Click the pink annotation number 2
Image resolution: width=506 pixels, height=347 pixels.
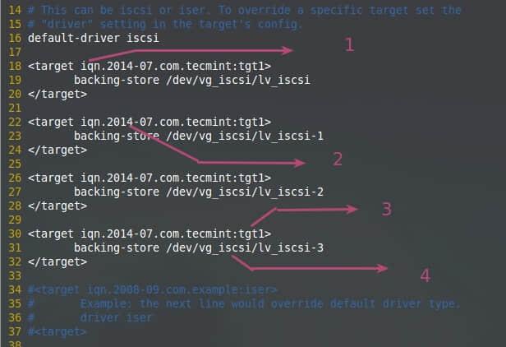(x=338, y=160)
